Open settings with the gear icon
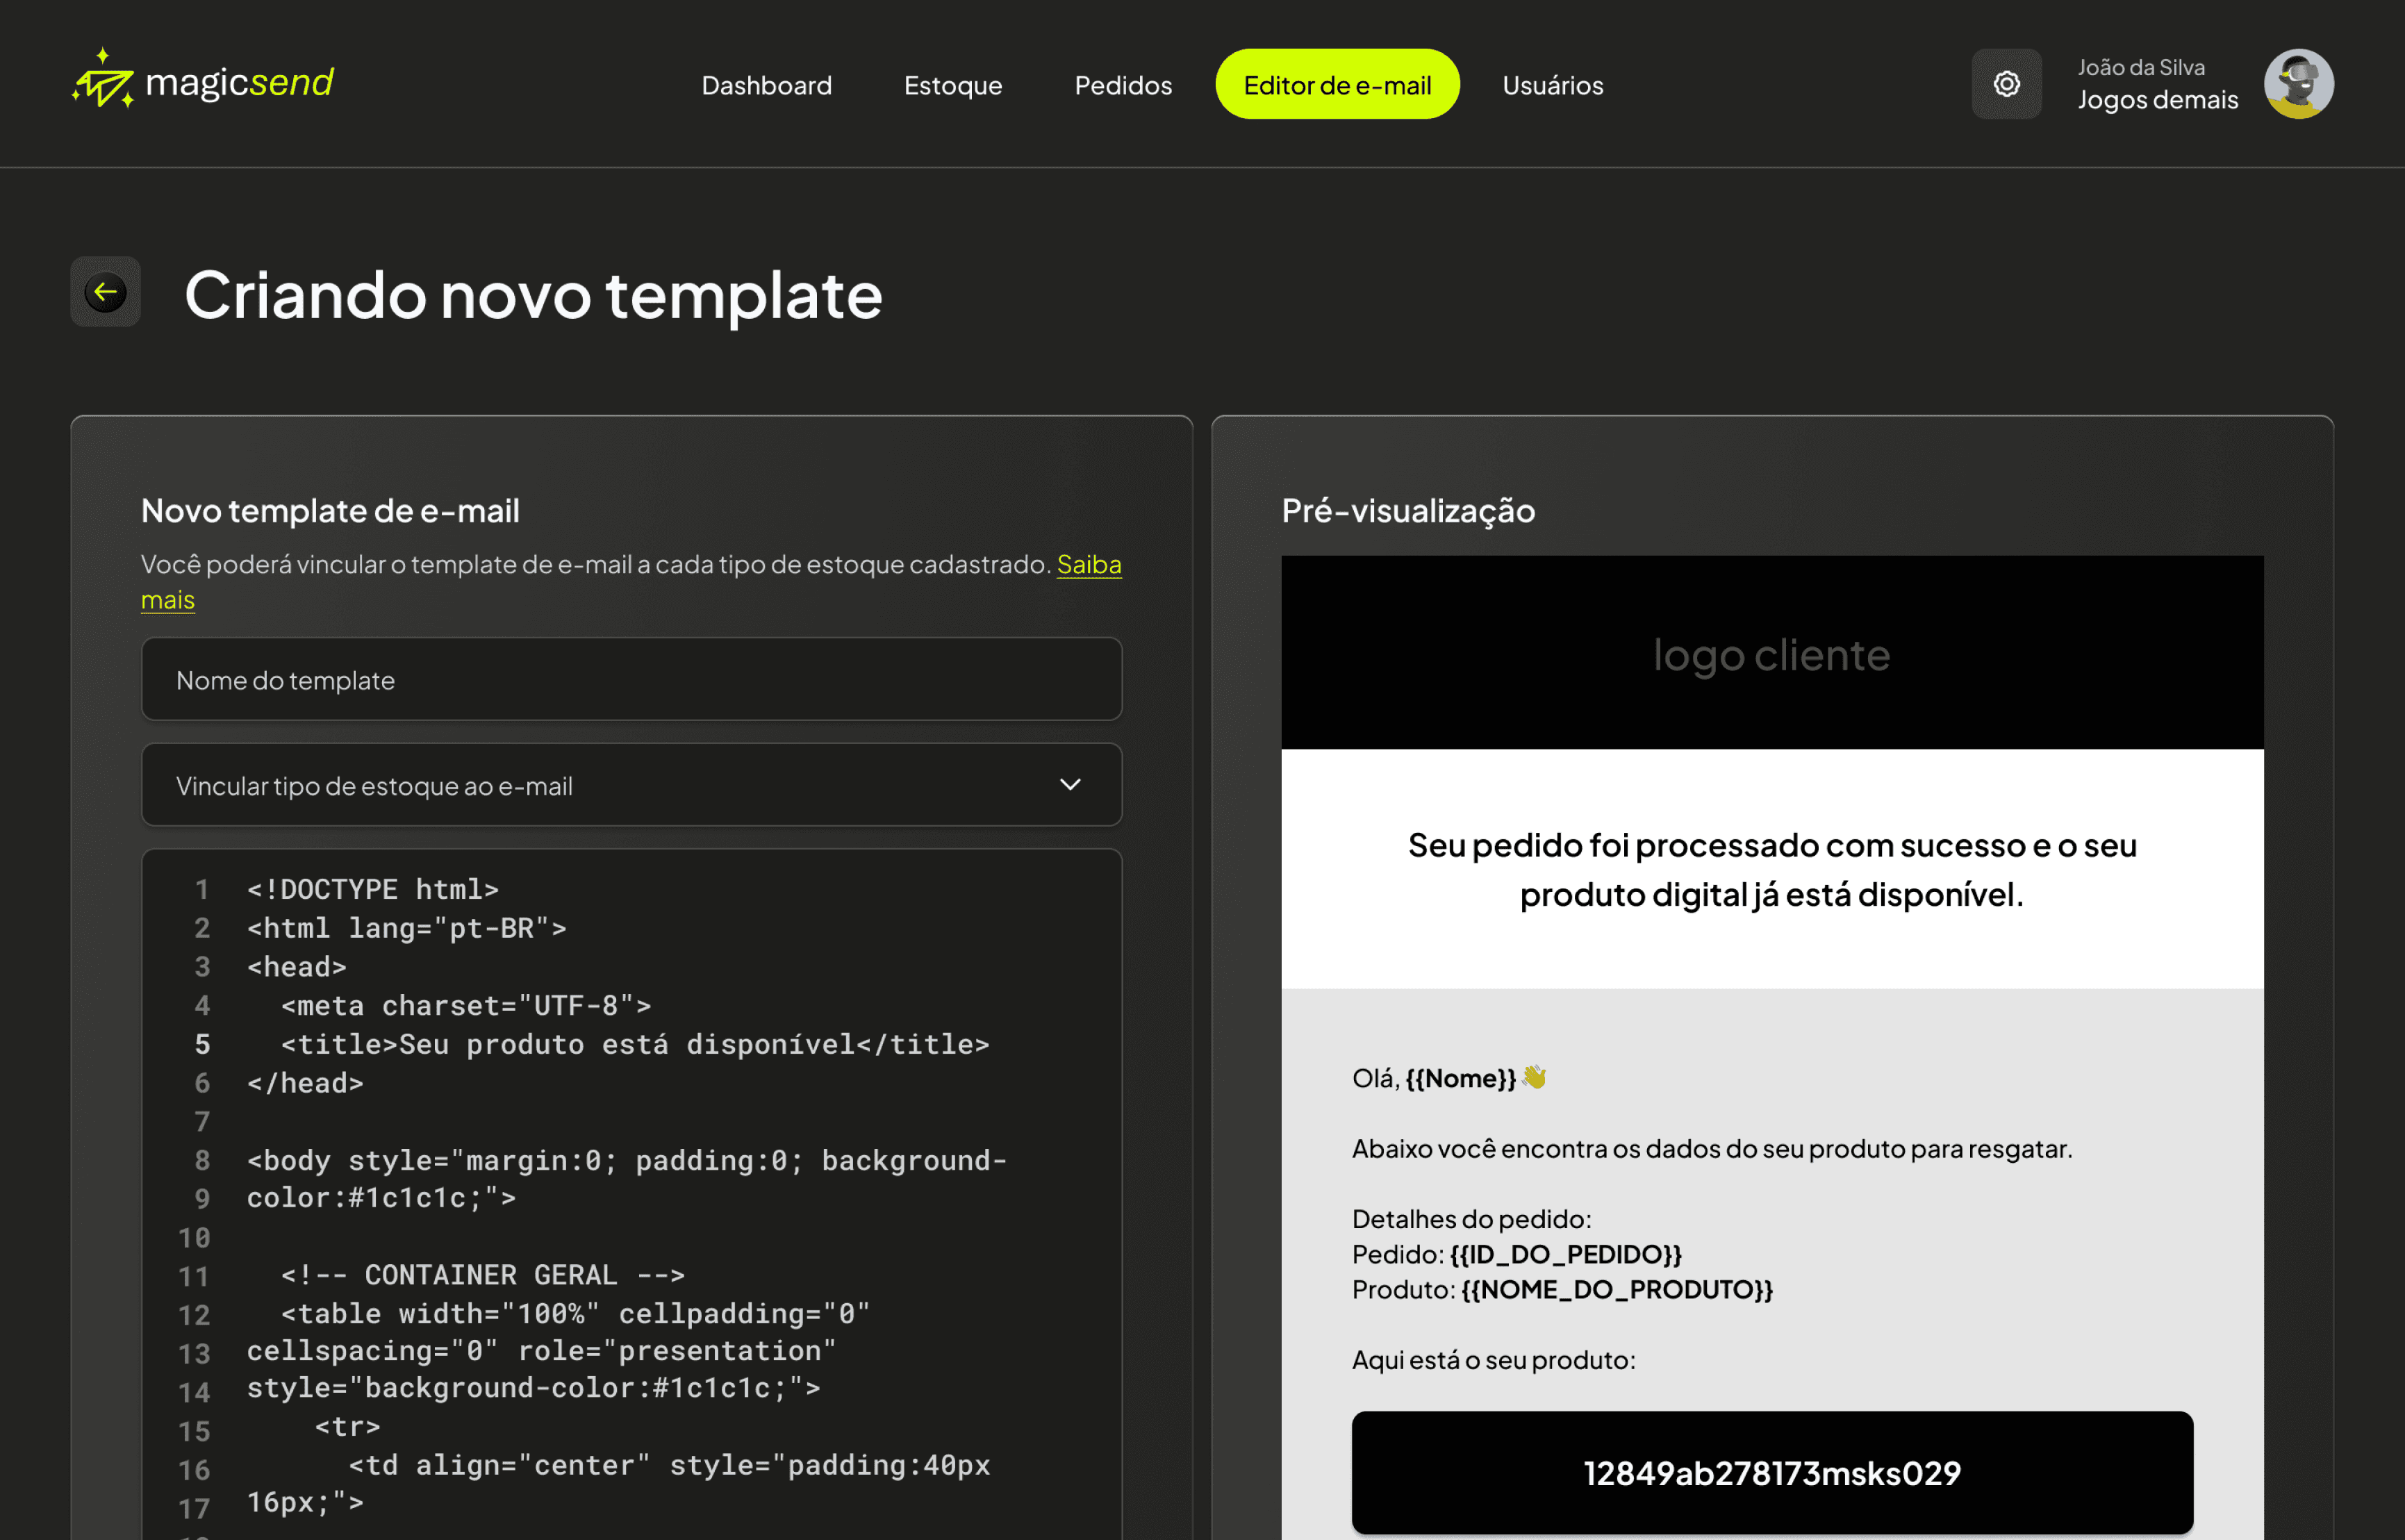2405x1540 pixels. (2006, 84)
